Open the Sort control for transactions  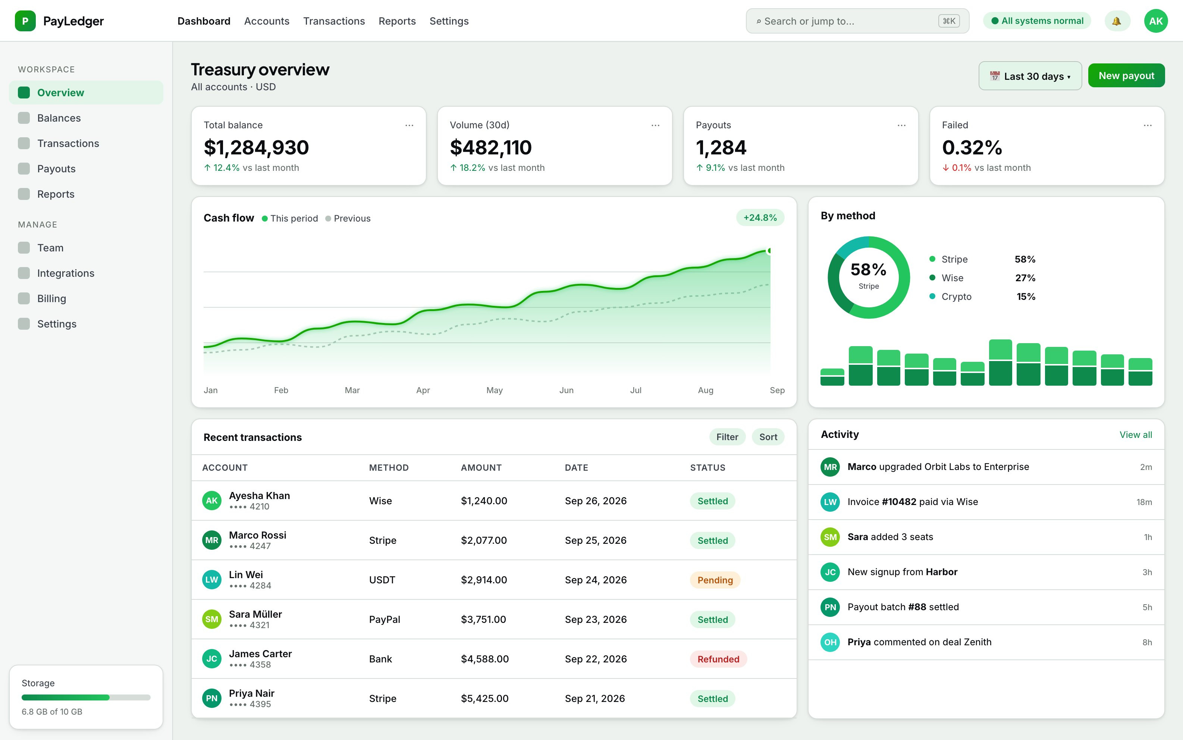click(768, 437)
